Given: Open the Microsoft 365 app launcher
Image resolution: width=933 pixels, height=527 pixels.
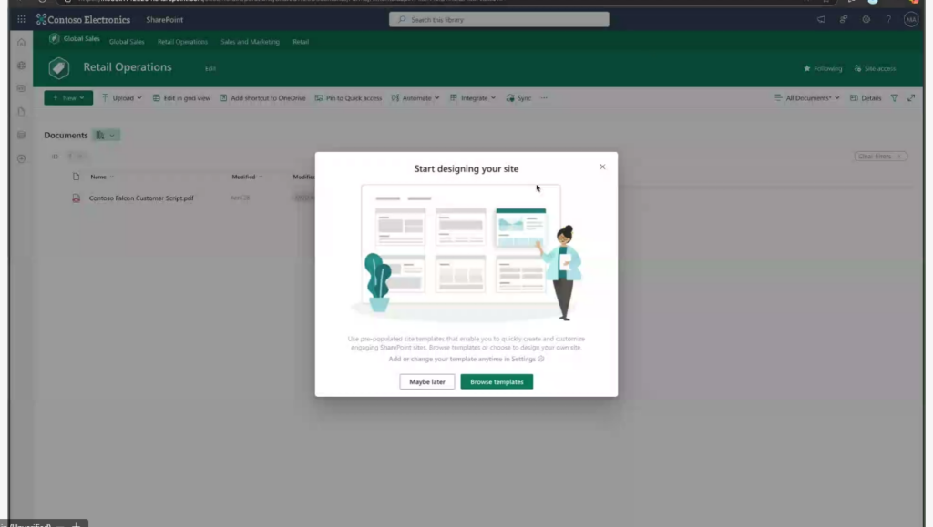Looking at the screenshot, I should coord(22,20).
